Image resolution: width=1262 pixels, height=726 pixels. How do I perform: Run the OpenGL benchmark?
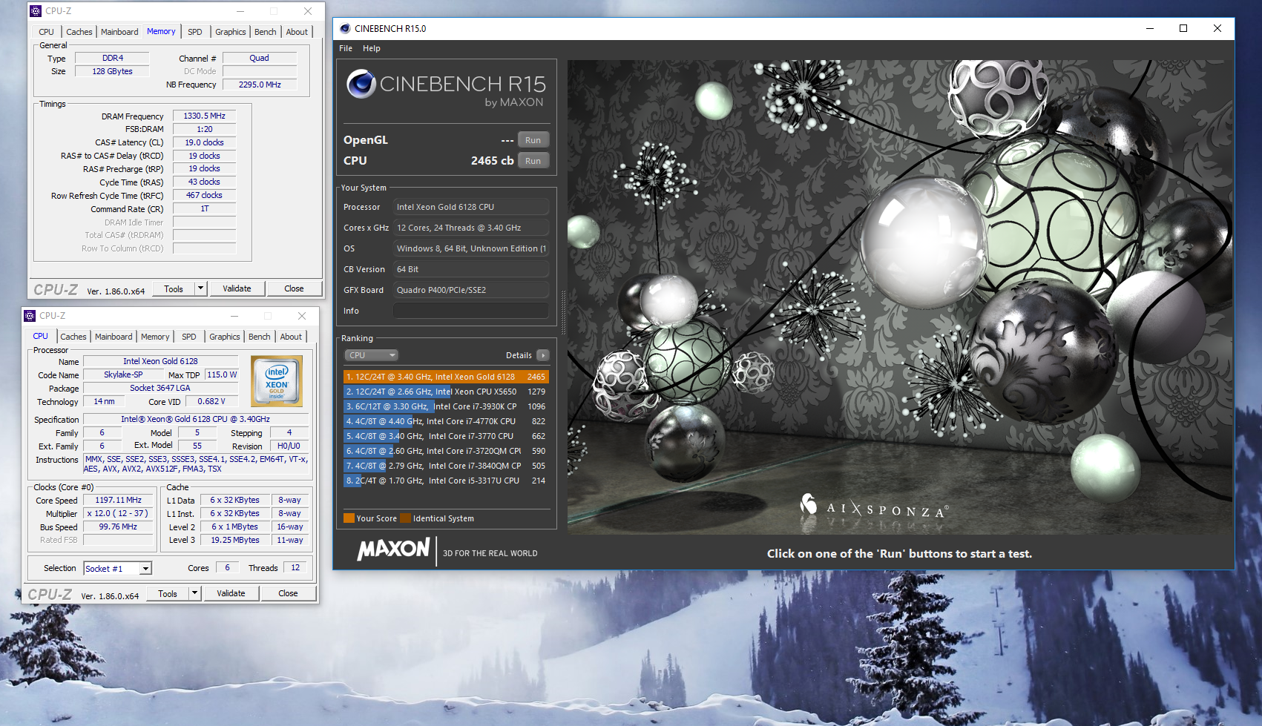(533, 140)
